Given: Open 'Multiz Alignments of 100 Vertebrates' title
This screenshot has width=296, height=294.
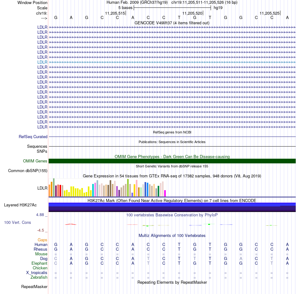Looking at the screenshot, I should [x=172, y=236].
